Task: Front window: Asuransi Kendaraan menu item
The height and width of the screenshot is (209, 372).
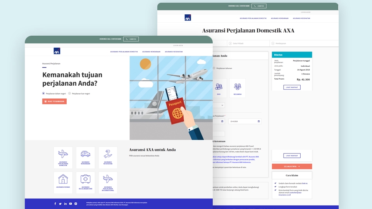Action: (152, 52)
